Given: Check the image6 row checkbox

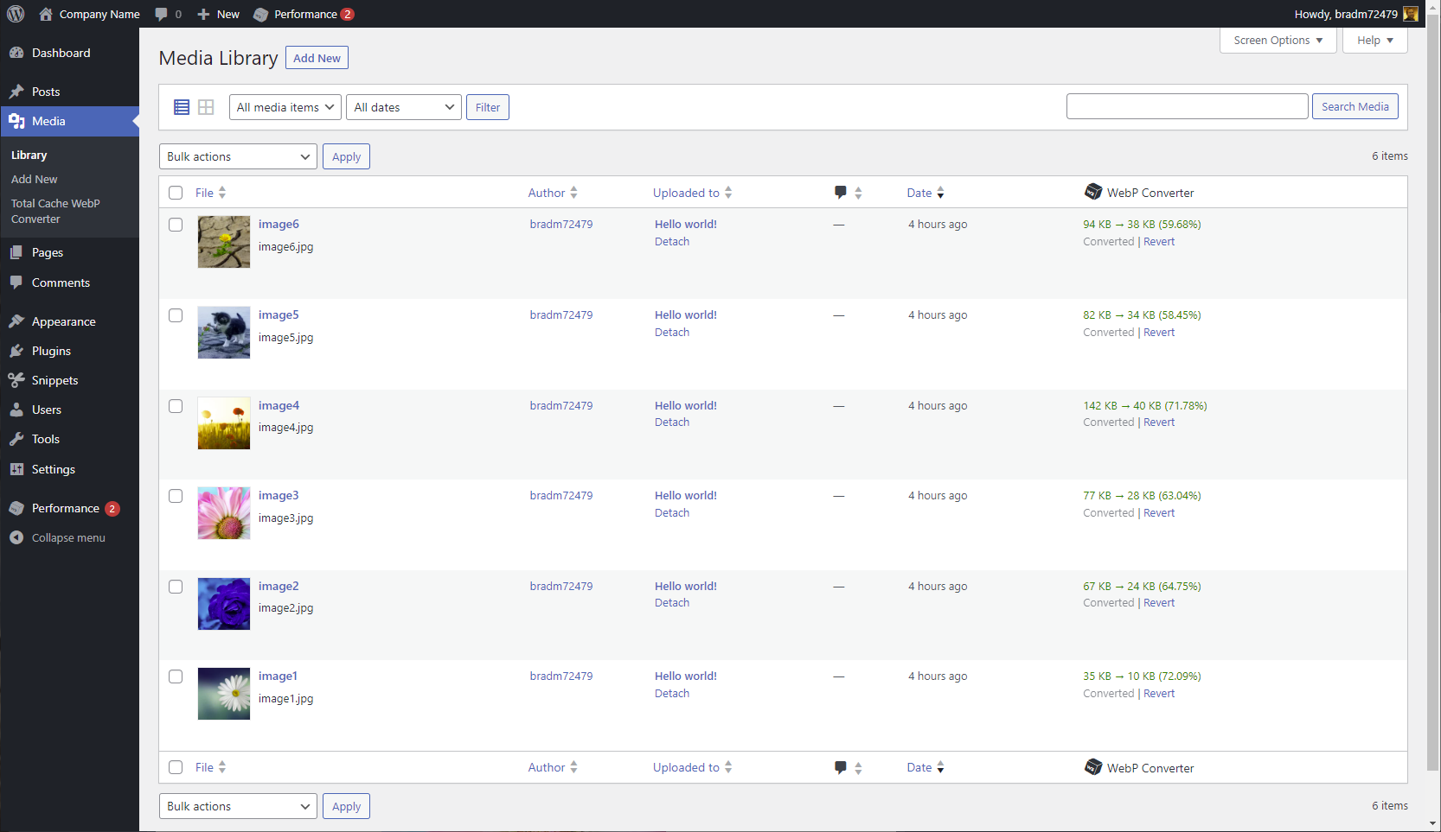Looking at the screenshot, I should point(176,225).
